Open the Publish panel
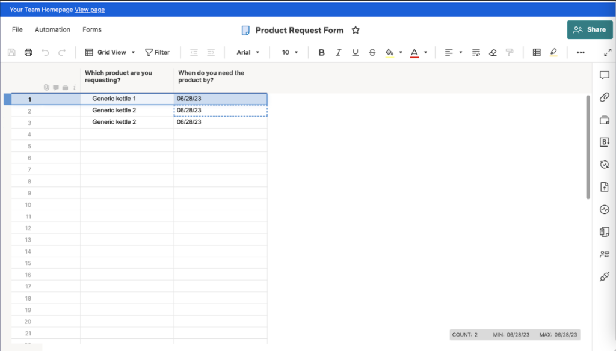 point(604,187)
